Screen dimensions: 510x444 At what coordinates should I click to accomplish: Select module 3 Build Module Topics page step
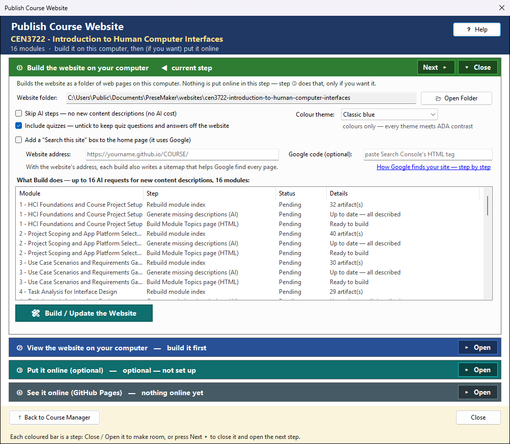(x=192, y=282)
